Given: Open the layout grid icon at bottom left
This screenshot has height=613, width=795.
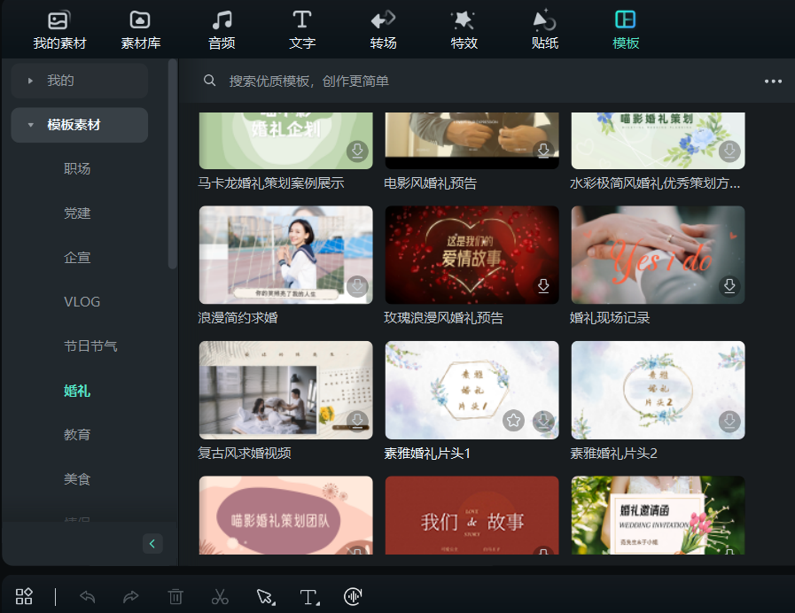Looking at the screenshot, I should click(23, 596).
